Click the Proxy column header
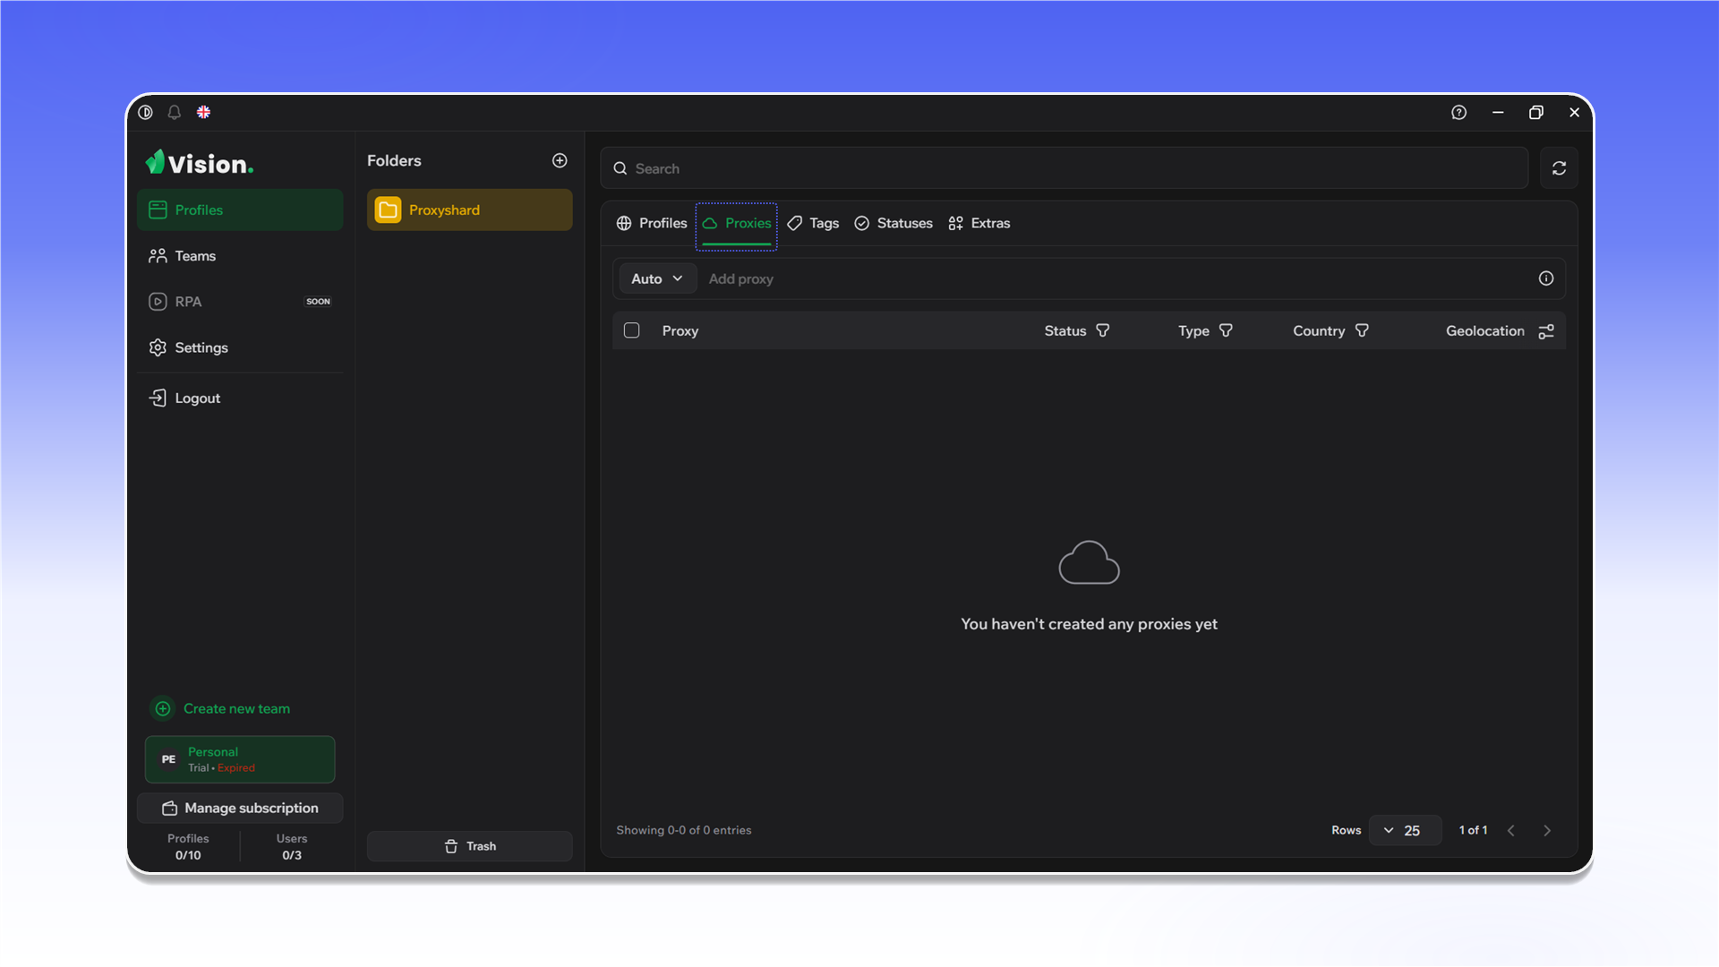Screen dimensions: 1719x967 (680, 330)
